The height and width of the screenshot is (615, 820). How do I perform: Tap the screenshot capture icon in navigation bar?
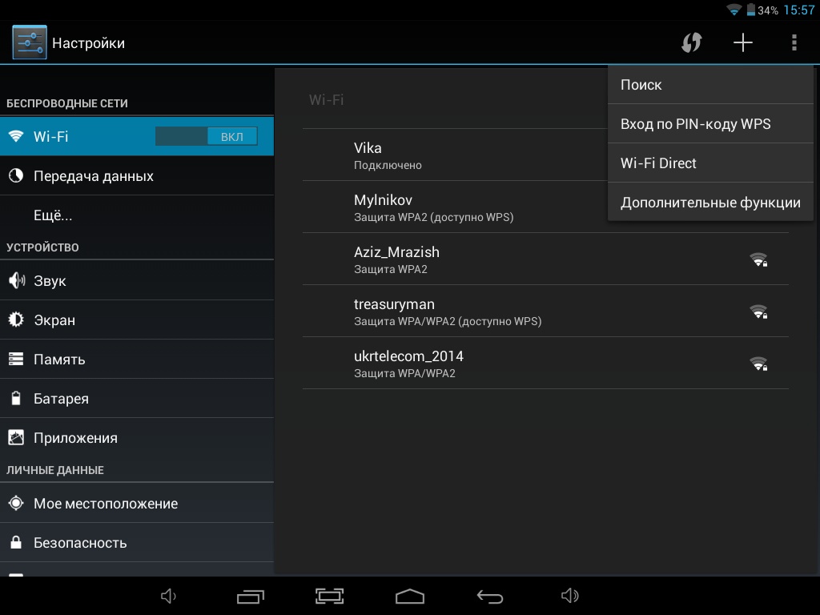(329, 596)
